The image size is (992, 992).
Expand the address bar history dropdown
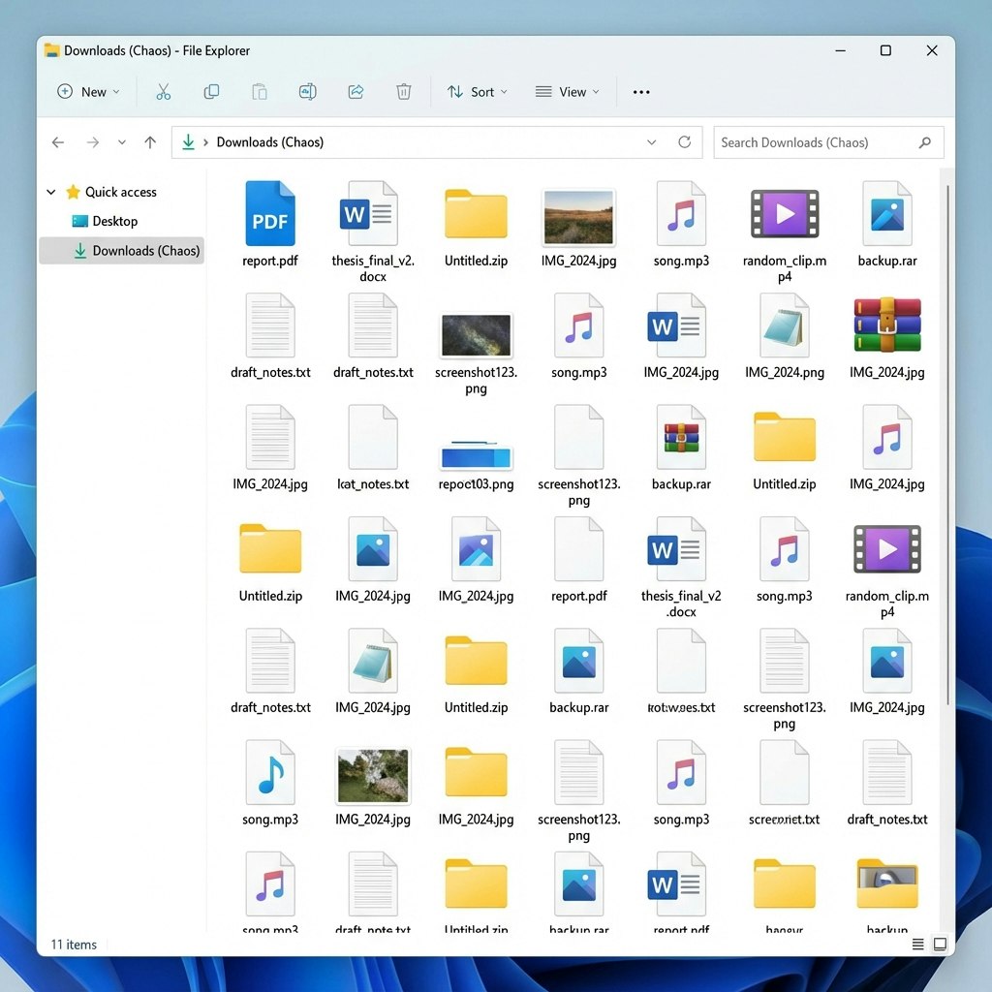(x=652, y=142)
